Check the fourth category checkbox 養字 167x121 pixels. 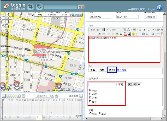[90, 101]
